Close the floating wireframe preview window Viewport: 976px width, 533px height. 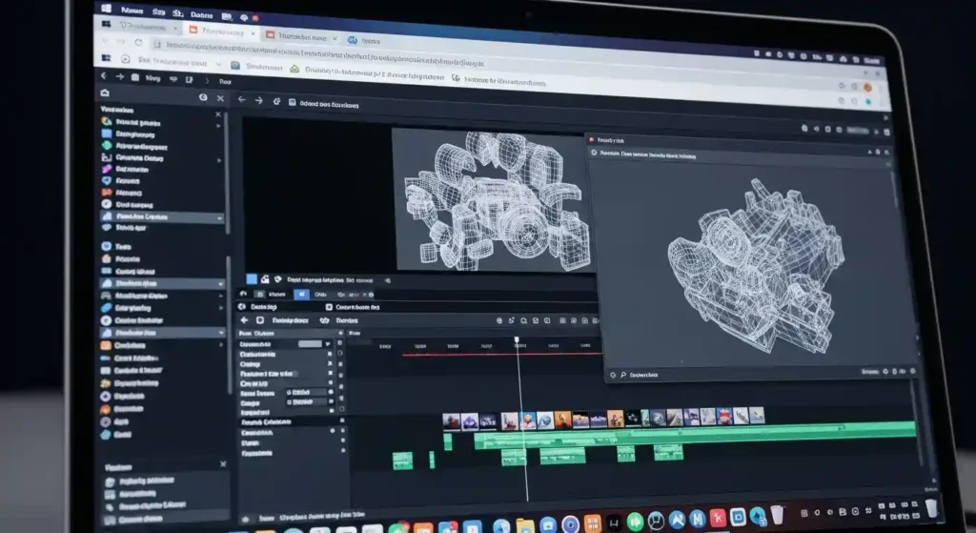(x=886, y=152)
